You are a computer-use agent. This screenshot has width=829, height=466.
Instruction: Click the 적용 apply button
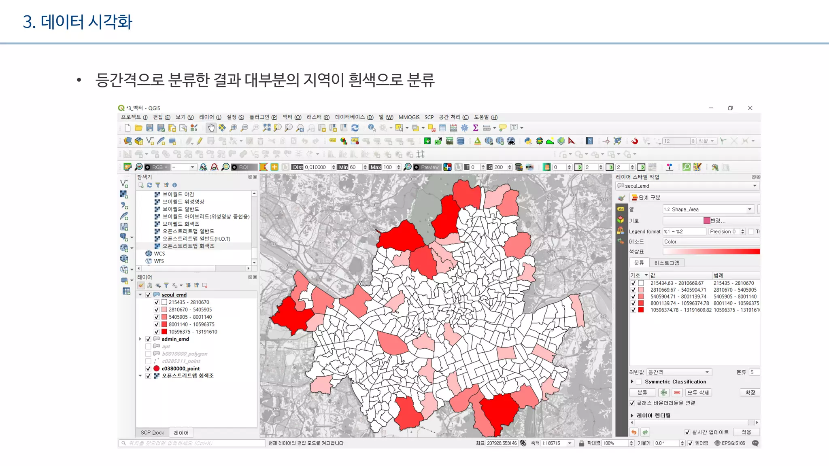tap(746, 432)
